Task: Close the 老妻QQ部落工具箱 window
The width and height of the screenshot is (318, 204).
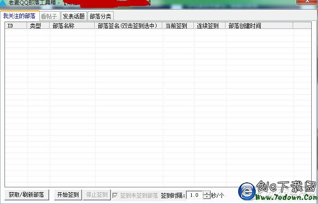Action: pyautogui.click(x=307, y=2)
